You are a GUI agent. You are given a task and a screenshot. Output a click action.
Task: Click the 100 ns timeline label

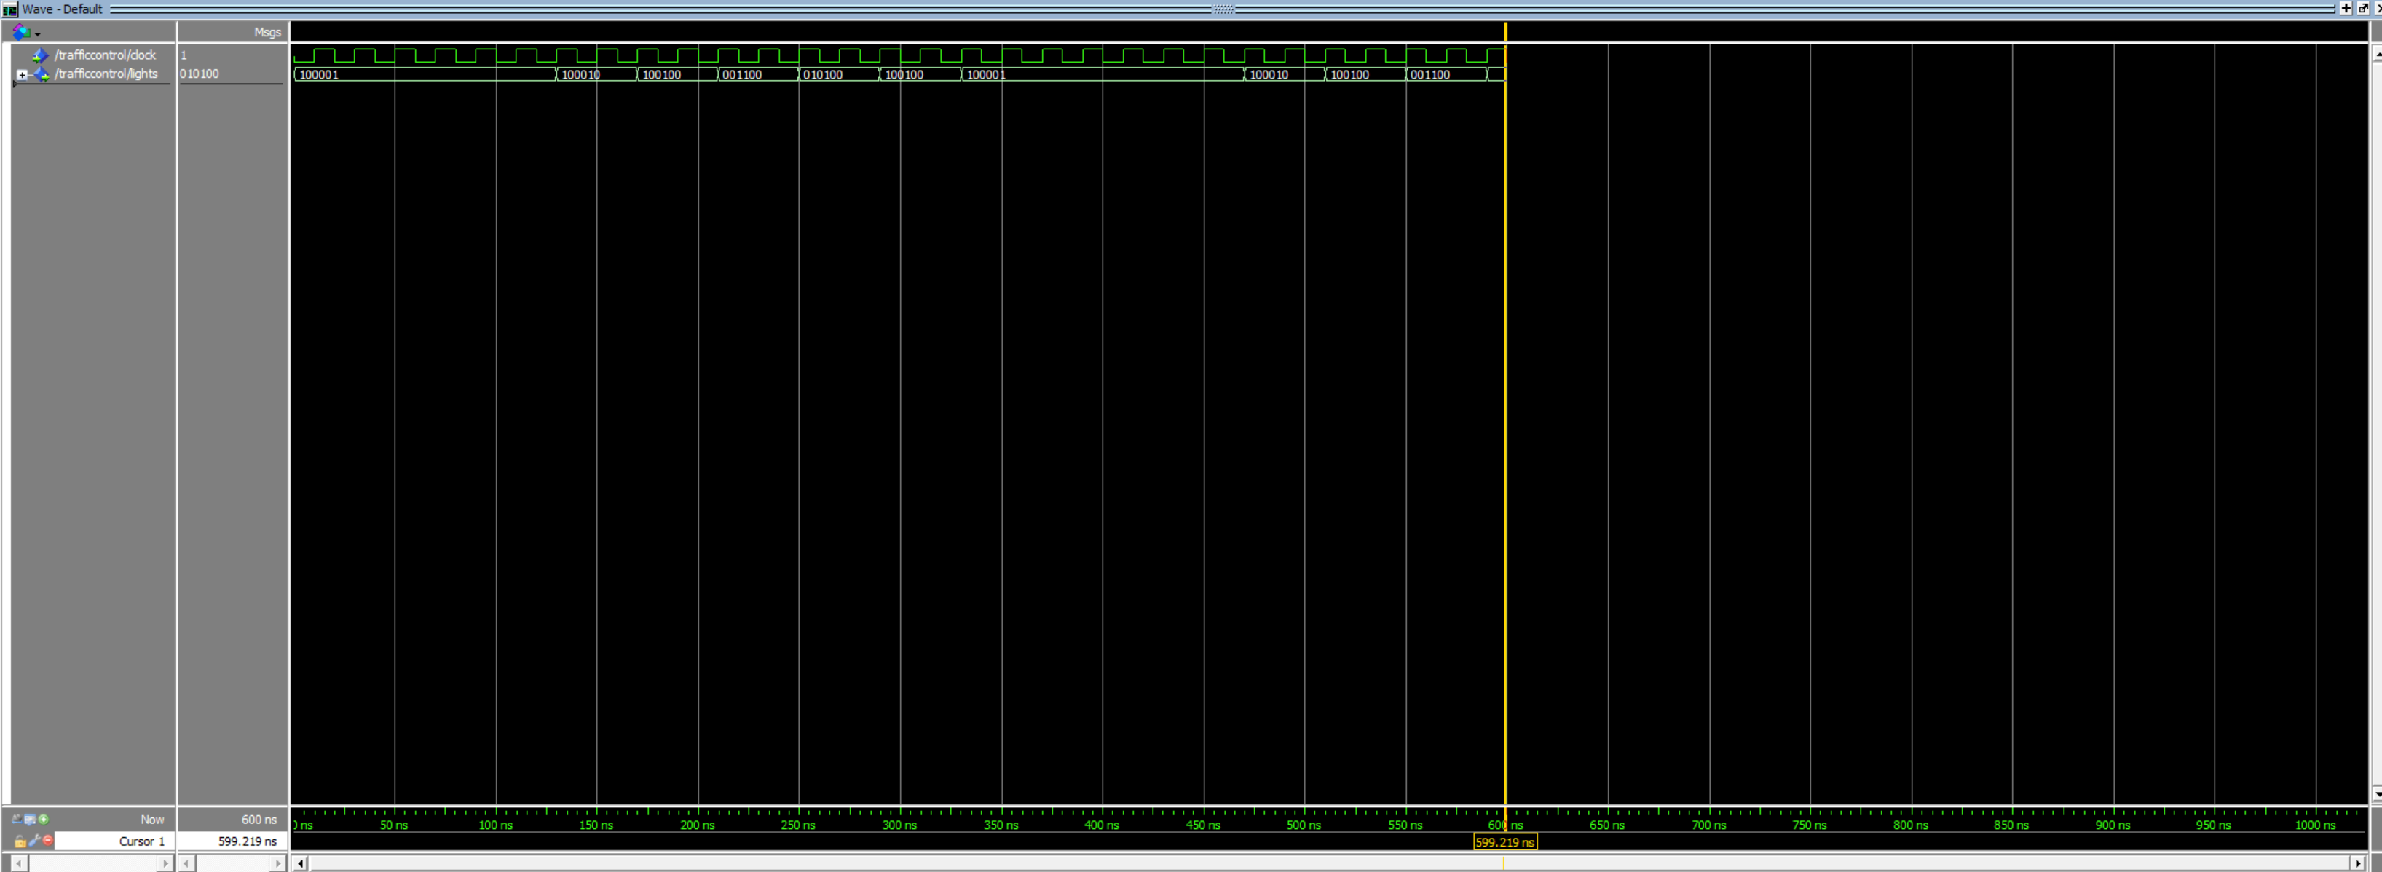click(496, 825)
